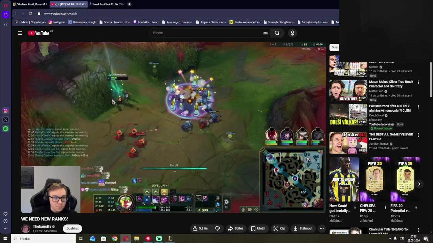Open the CtrlV.cz bookmark
The height and width of the screenshot is (243, 433).
[30, 22]
